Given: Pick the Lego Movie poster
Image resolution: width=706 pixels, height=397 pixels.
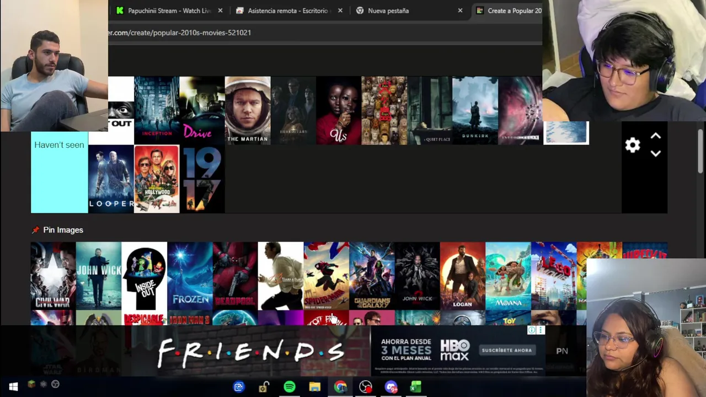Looking at the screenshot, I should (553, 276).
